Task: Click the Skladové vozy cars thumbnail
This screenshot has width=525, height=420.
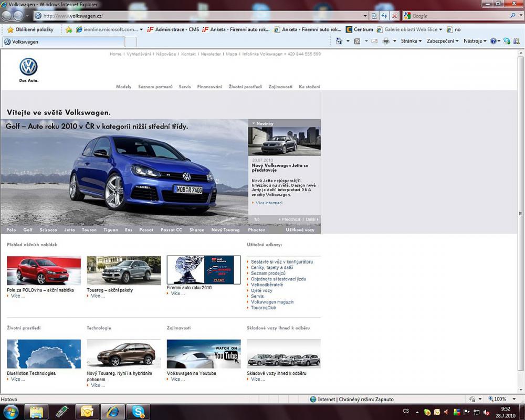Action: 283,354
